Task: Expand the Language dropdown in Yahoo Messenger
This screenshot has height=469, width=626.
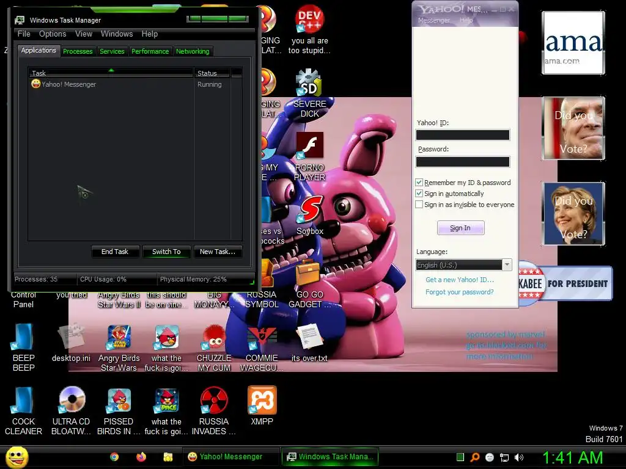Action: (507, 265)
